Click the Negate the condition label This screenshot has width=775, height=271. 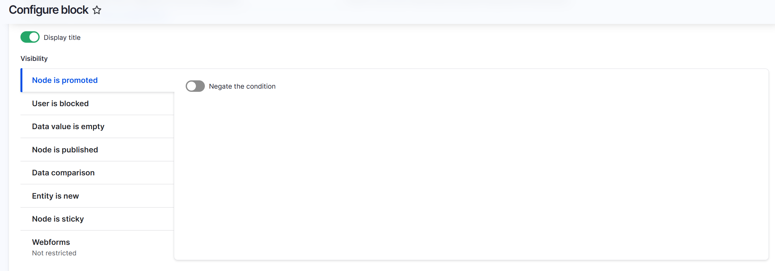(x=242, y=86)
